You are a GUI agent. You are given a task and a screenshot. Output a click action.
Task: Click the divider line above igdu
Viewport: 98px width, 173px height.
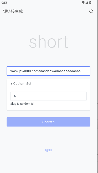(x=48, y=144)
